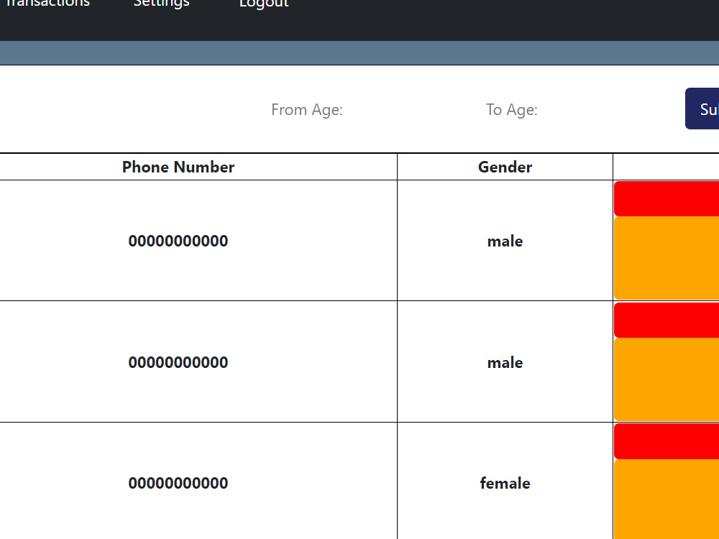Click the From Age field
719x539 pixels.
point(307,109)
